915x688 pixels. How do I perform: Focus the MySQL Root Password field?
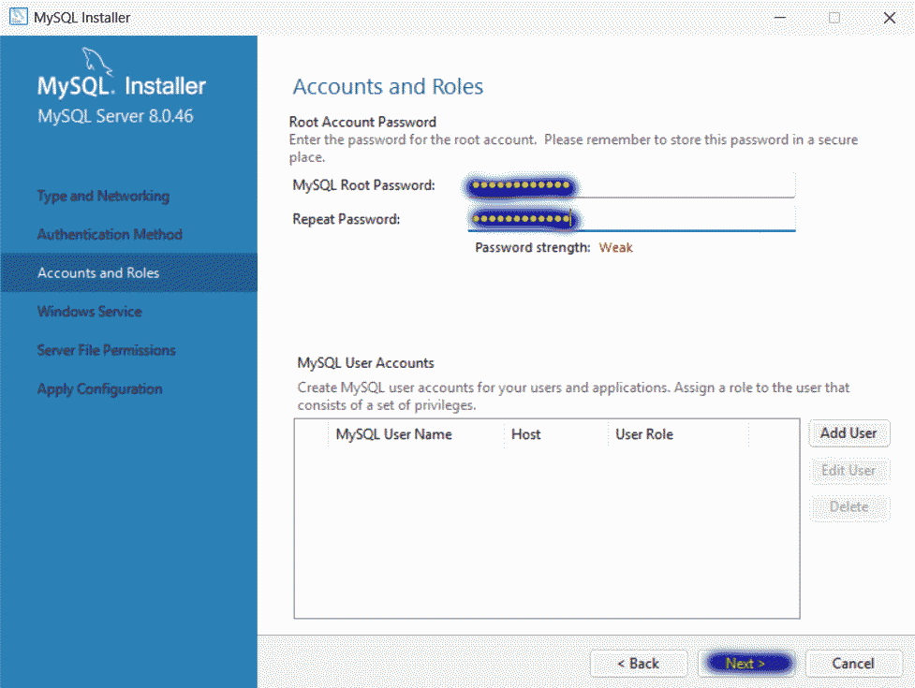click(x=631, y=185)
